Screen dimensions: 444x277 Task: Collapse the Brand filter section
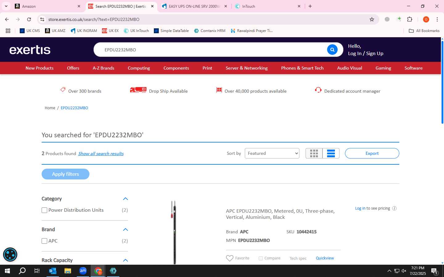coord(125,230)
